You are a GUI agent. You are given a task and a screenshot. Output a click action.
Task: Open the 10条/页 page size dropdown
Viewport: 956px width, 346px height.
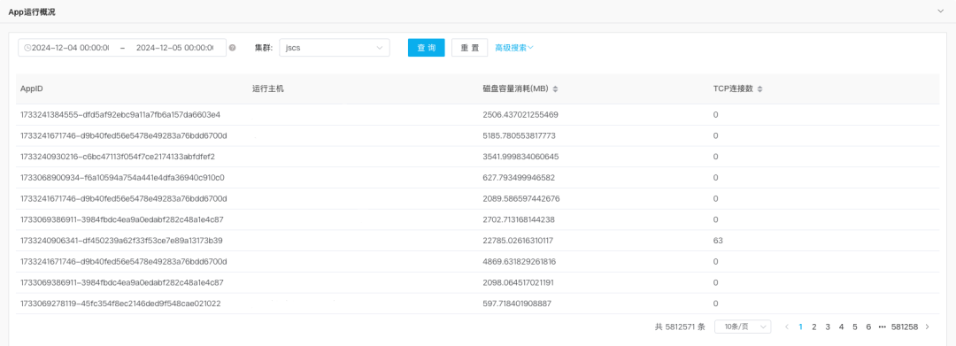[x=743, y=327]
